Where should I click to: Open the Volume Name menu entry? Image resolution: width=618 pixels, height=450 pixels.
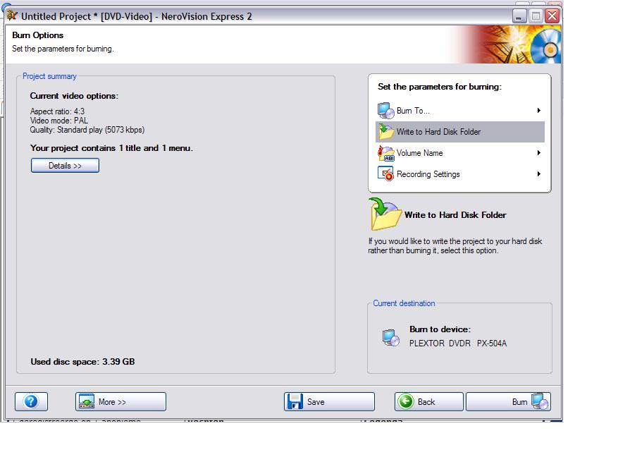pos(460,153)
